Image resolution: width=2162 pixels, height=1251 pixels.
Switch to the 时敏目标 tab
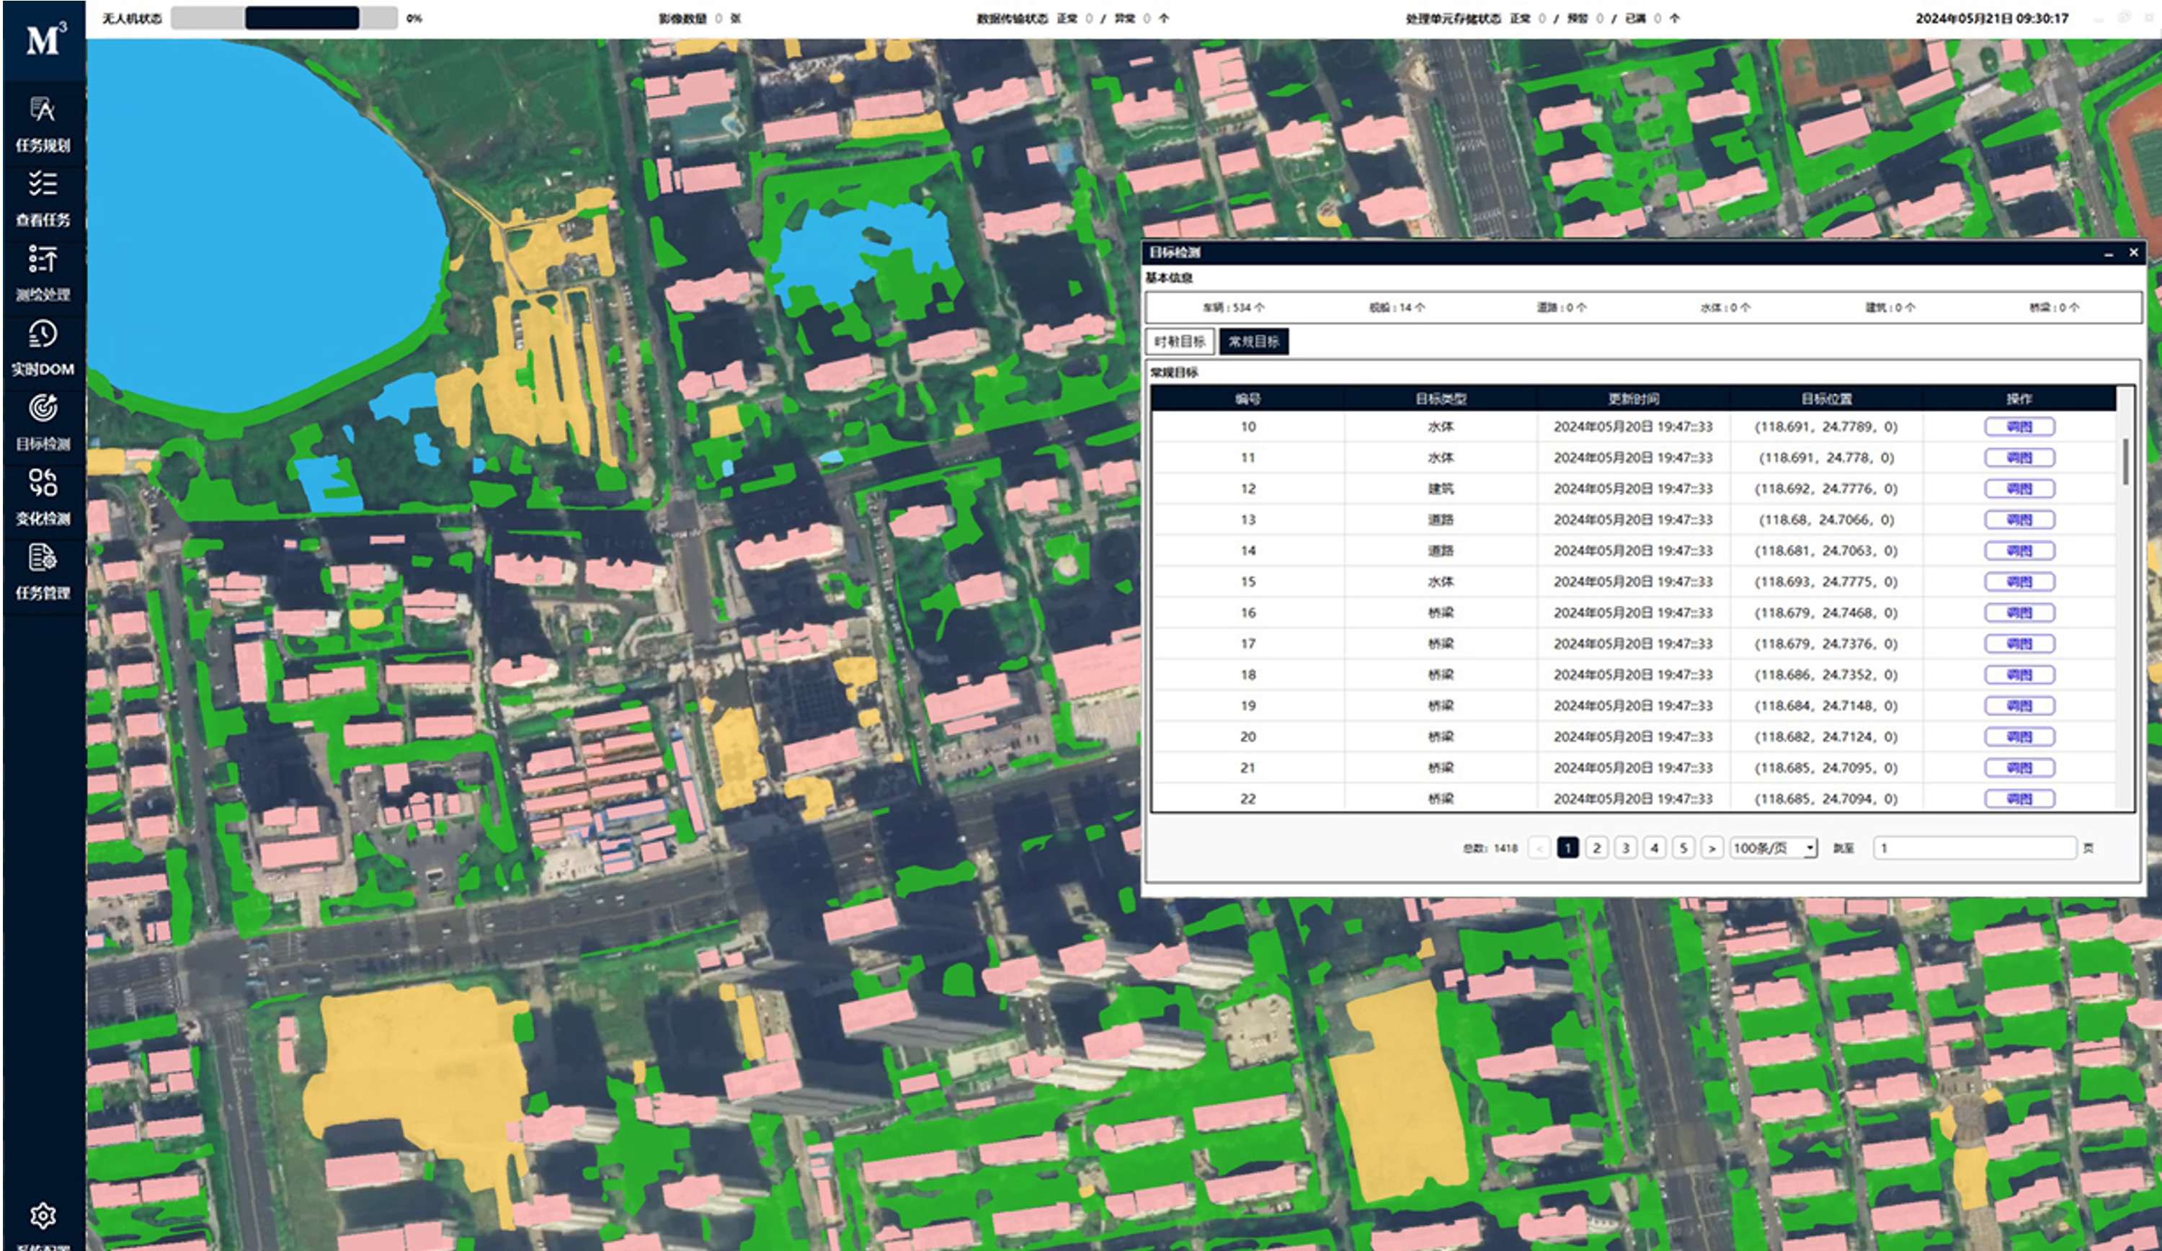click(x=1180, y=342)
